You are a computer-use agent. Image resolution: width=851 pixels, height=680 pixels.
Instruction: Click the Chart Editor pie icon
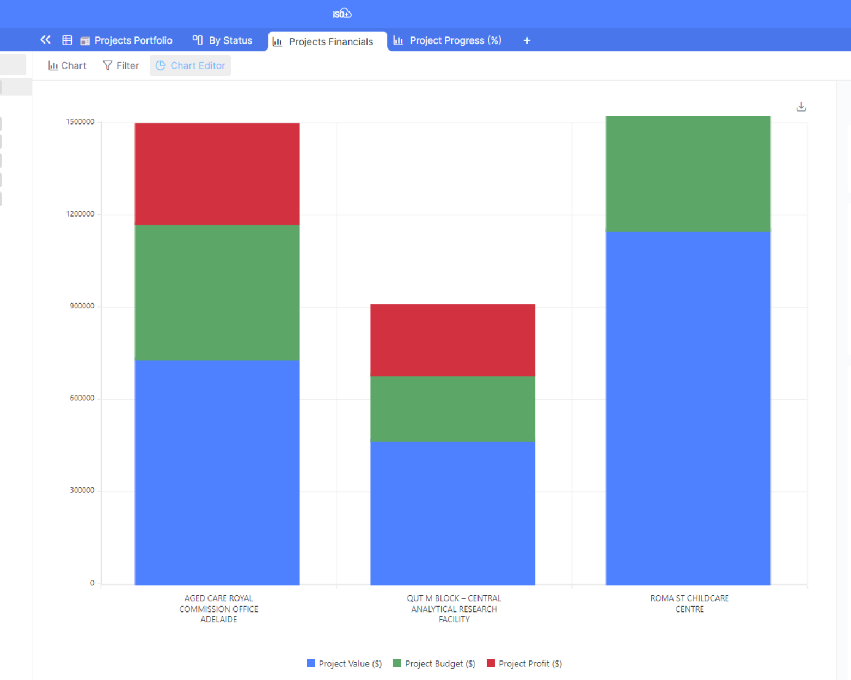pyautogui.click(x=160, y=66)
